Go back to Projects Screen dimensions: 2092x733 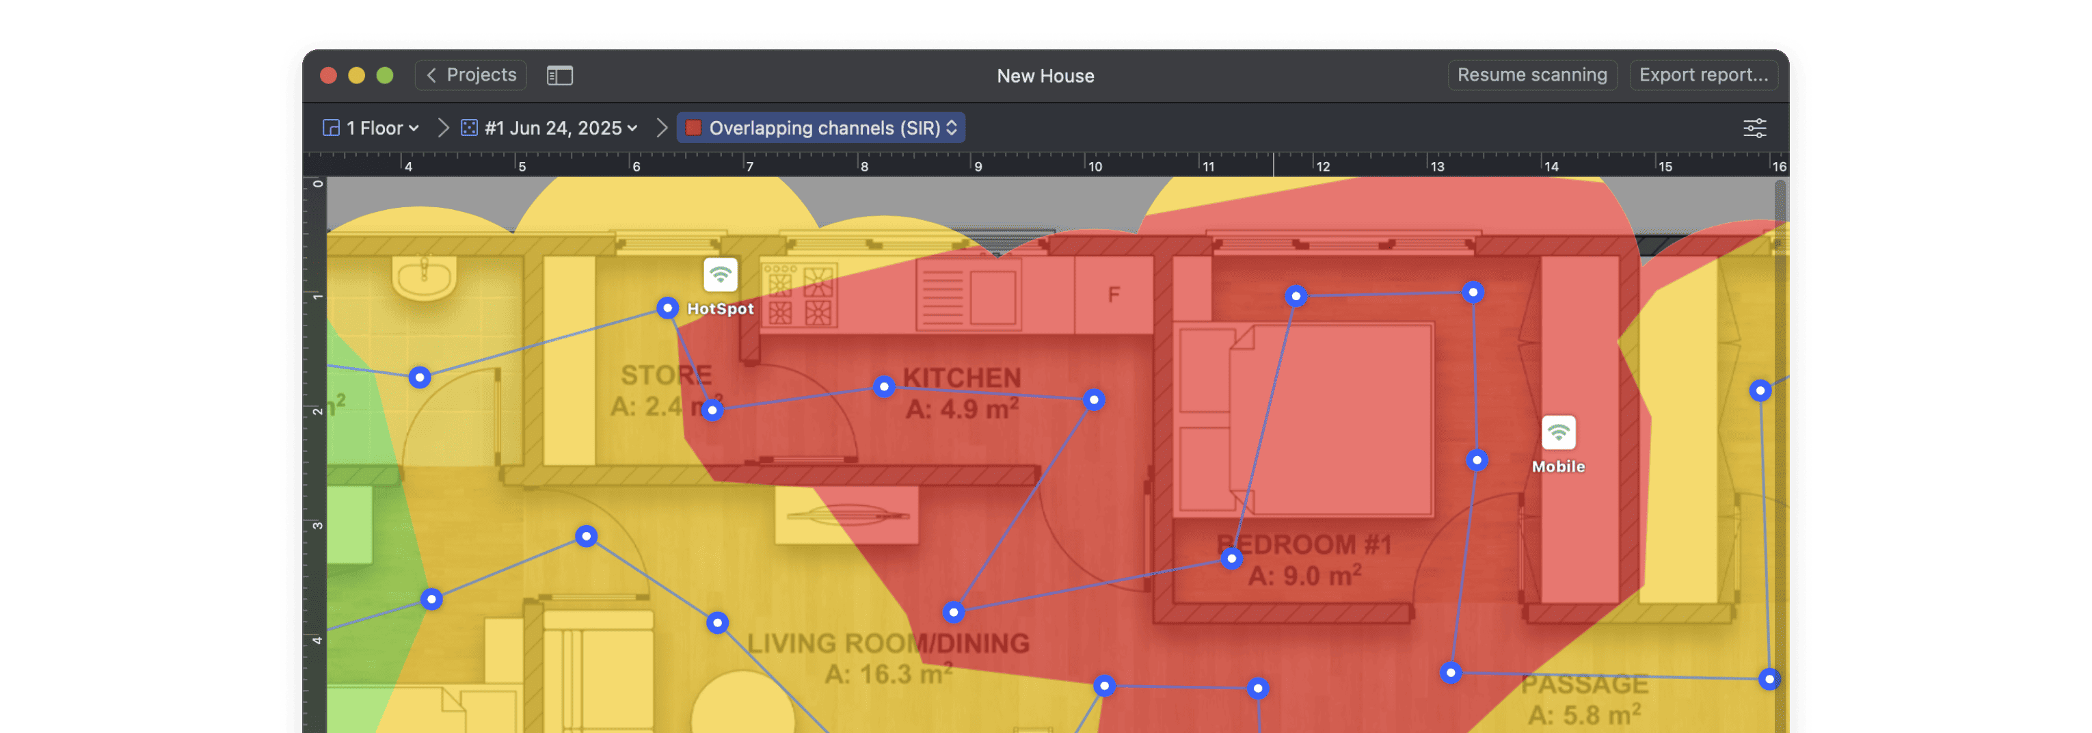click(471, 75)
